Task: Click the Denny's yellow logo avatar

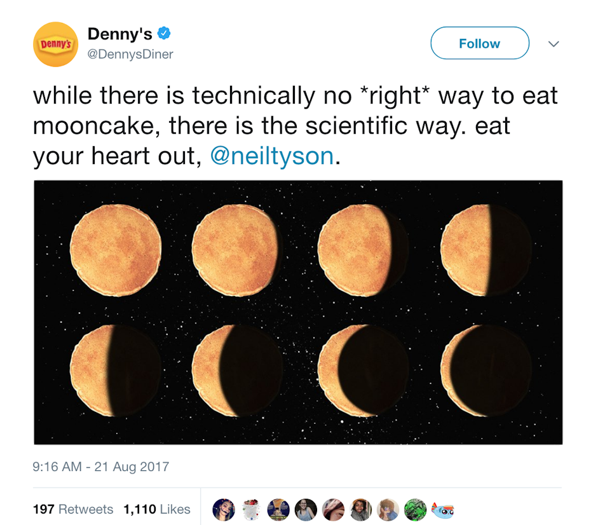Action: click(x=55, y=44)
